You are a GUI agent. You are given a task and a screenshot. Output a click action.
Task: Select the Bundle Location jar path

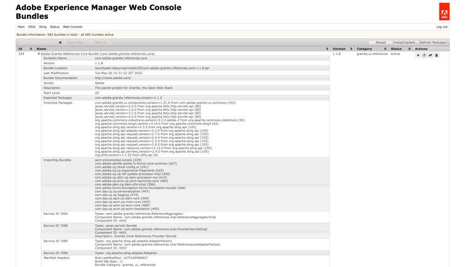point(152,68)
